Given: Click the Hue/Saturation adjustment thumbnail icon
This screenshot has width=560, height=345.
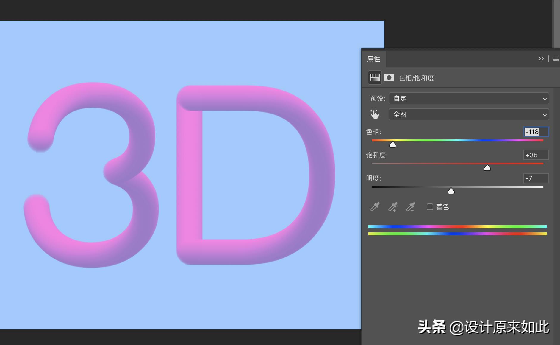Looking at the screenshot, I should 375,77.
